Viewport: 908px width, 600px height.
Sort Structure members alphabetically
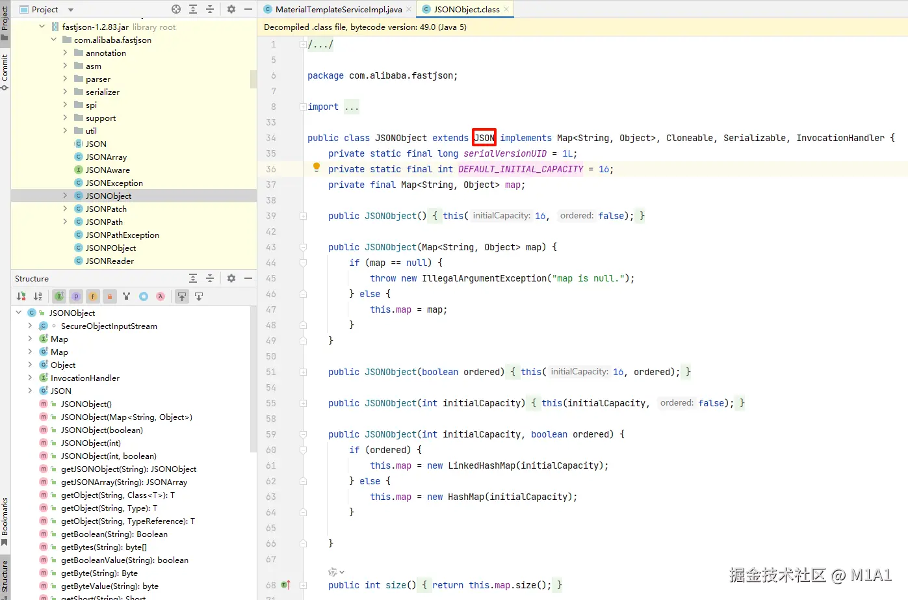(38, 296)
